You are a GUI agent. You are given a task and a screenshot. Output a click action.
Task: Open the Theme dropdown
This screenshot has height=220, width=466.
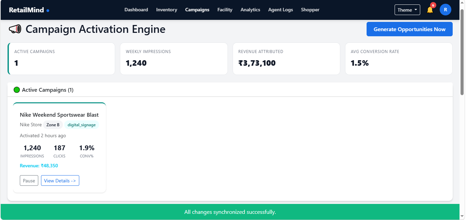point(407,10)
